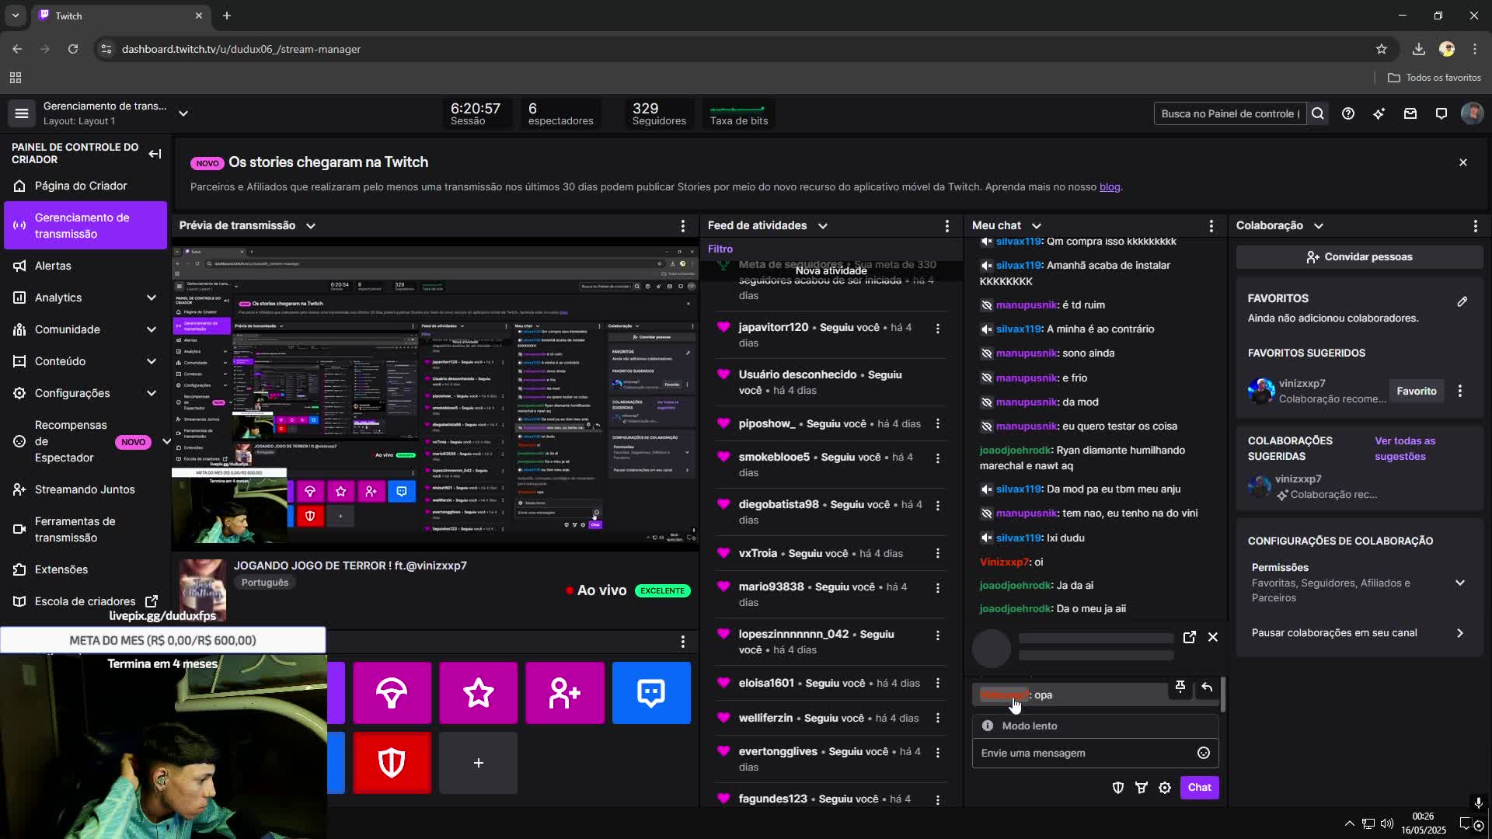Click the search magnifier icon

[1318, 113]
